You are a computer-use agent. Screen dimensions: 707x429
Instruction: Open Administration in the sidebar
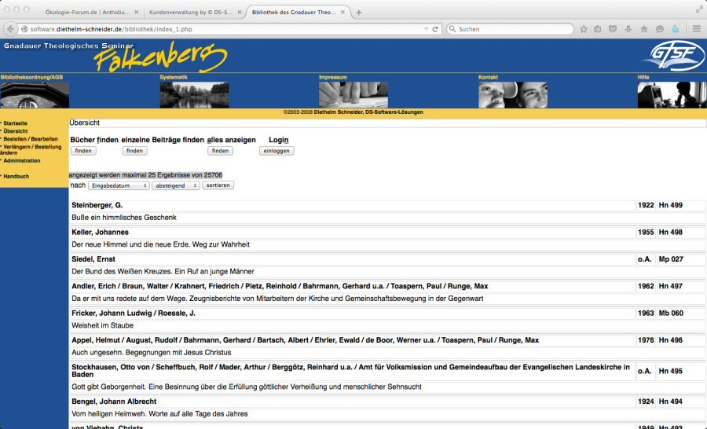point(22,160)
